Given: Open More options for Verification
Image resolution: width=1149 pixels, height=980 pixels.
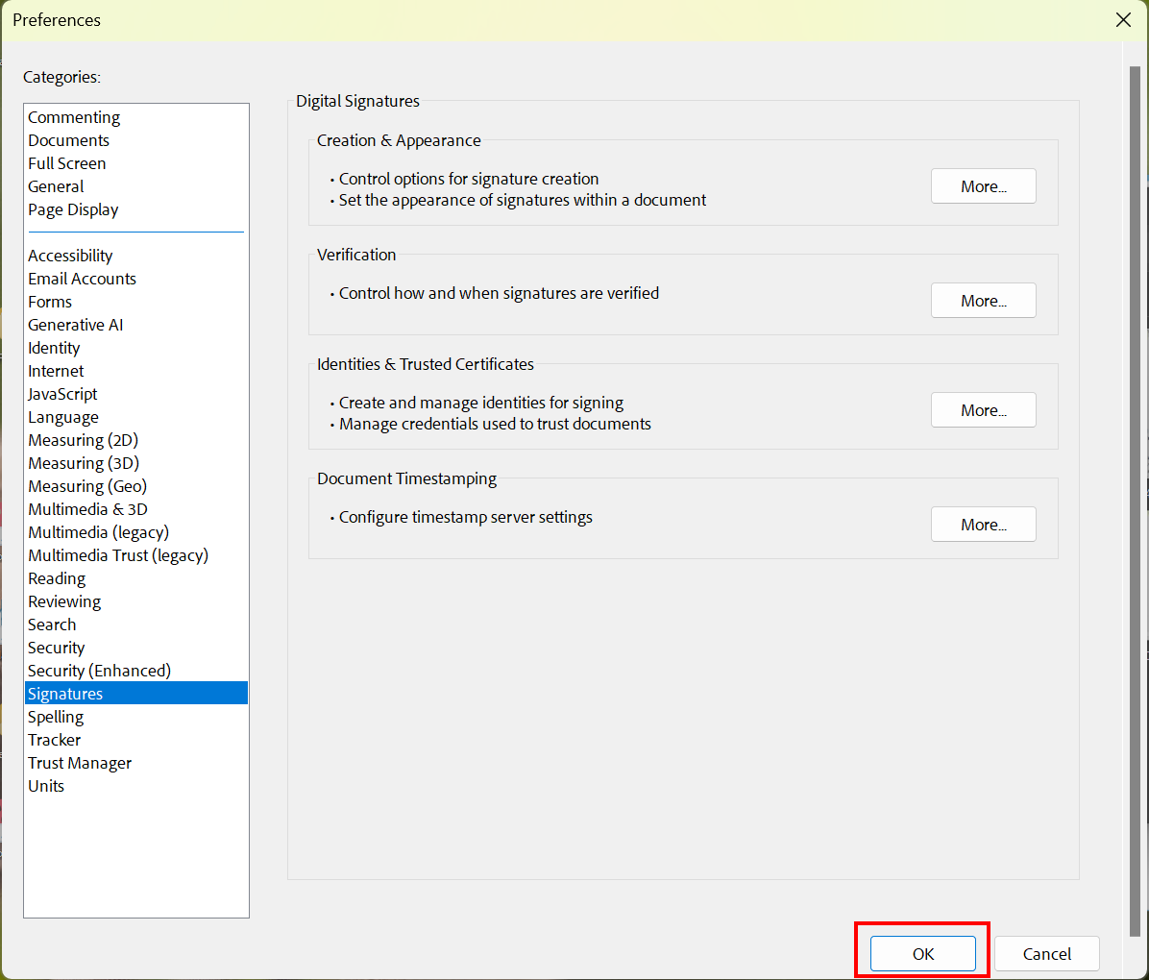Looking at the screenshot, I should coord(983,300).
